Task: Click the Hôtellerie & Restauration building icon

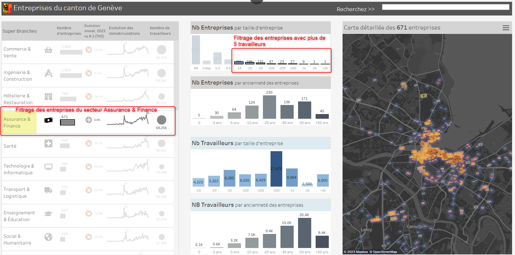Action: [48, 97]
